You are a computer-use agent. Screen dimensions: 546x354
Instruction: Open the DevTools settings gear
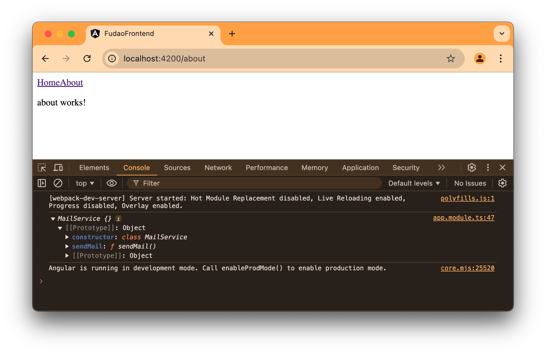pyautogui.click(x=471, y=167)
